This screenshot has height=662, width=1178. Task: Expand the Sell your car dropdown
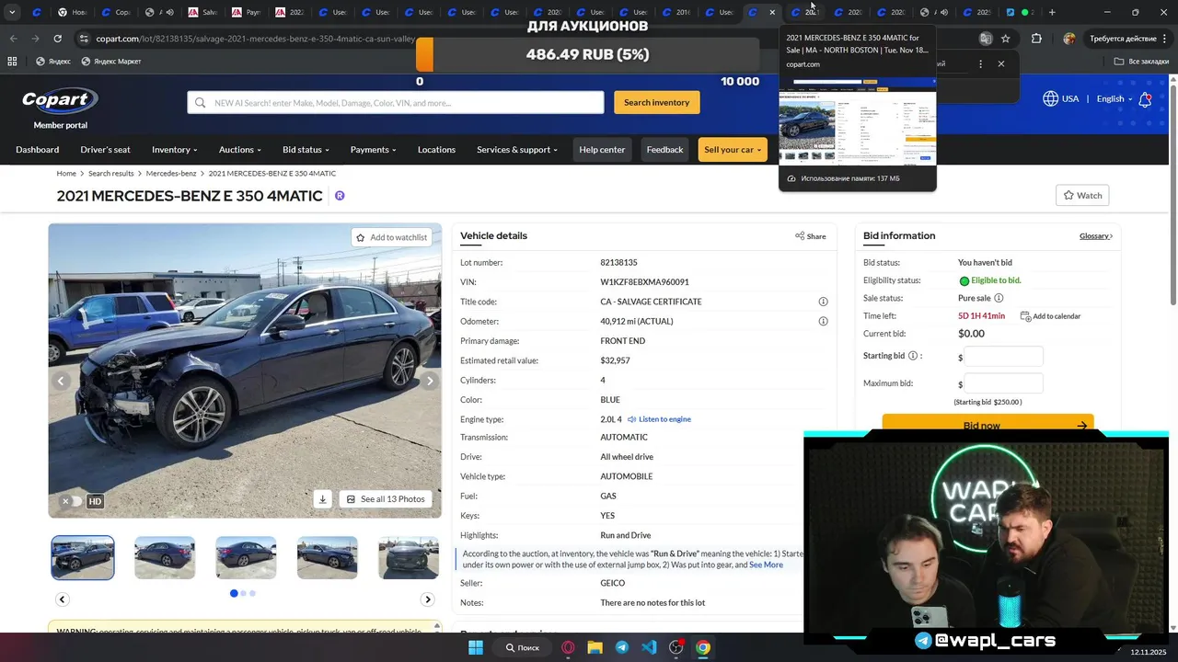[733, 150]
